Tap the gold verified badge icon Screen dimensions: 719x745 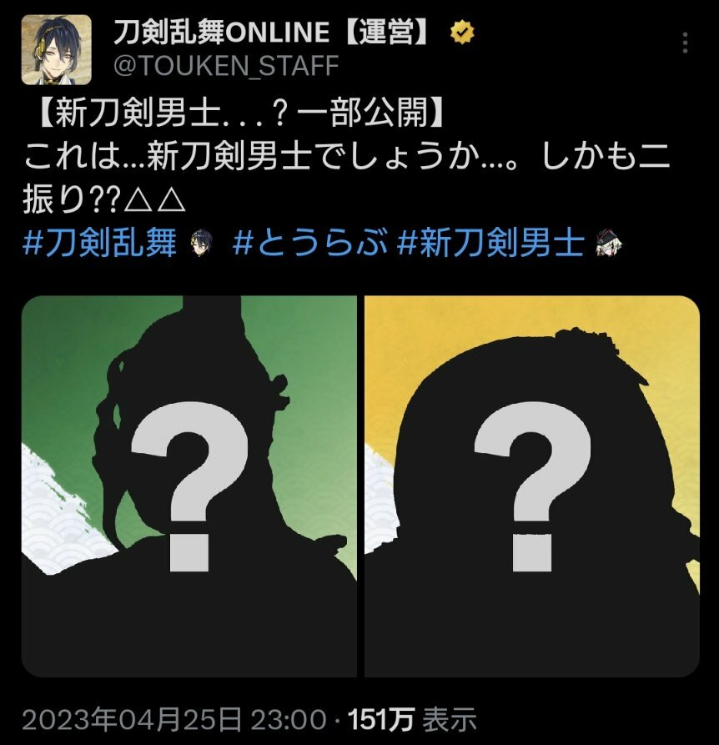pyautogui.click(x=463, y=33)
